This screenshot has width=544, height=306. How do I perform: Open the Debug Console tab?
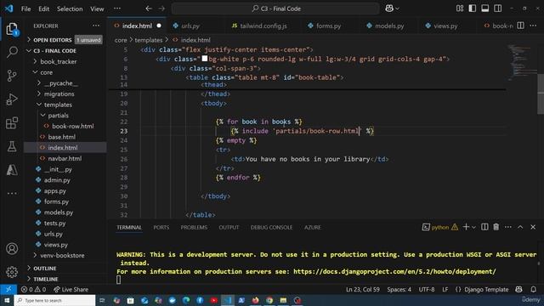click(x=271, y=227)
